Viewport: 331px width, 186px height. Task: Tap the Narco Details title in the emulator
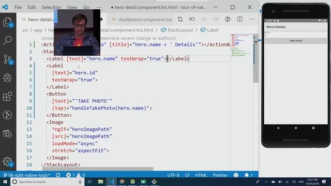276,27
